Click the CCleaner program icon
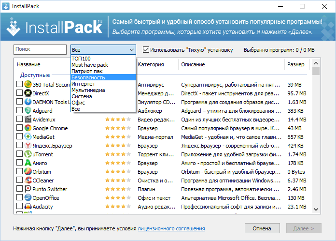The image size is (336, 241). point(28,180)
